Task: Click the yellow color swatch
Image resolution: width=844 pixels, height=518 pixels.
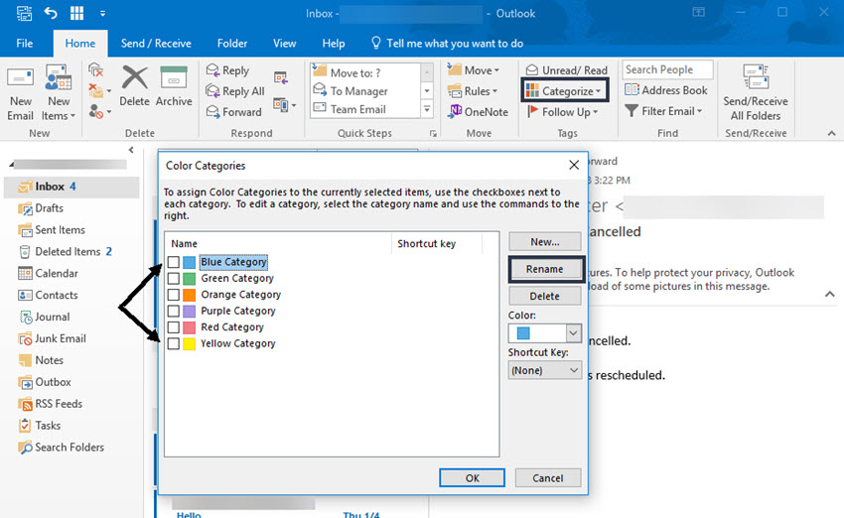Action: coord(189,343)
